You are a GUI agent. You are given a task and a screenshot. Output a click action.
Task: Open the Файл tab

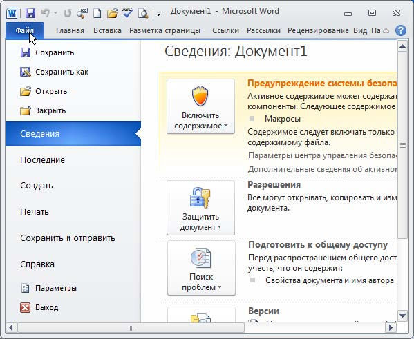25,30
